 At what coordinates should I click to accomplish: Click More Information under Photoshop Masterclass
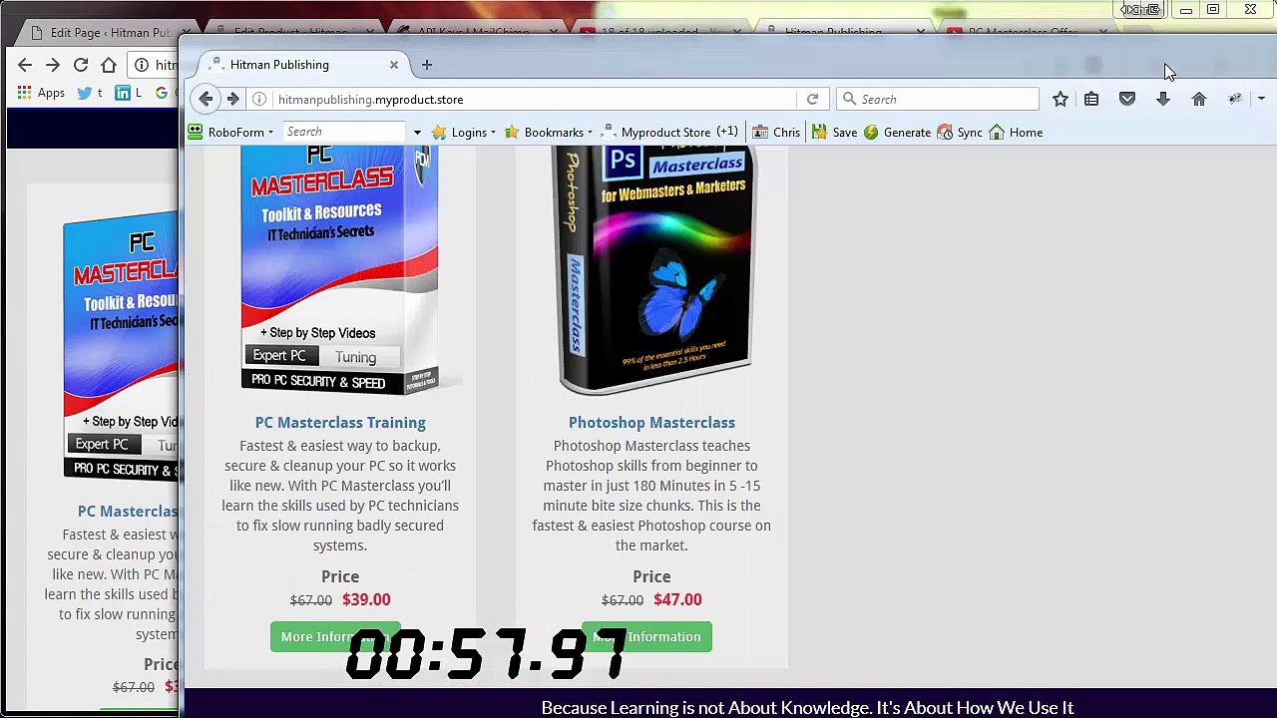tap(646, 636)
